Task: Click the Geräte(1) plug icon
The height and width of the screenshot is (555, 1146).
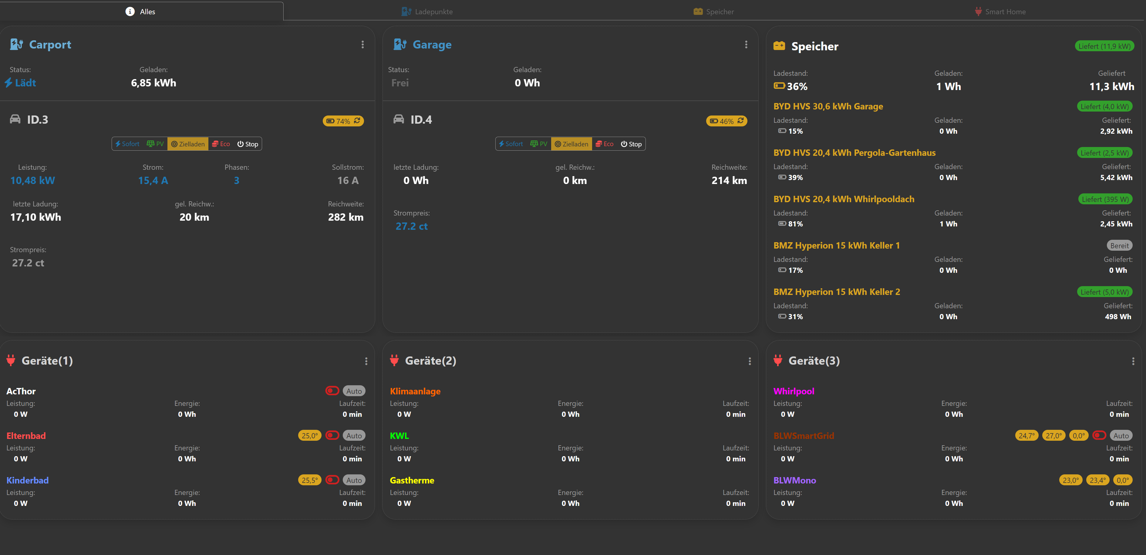Action: 11,360
